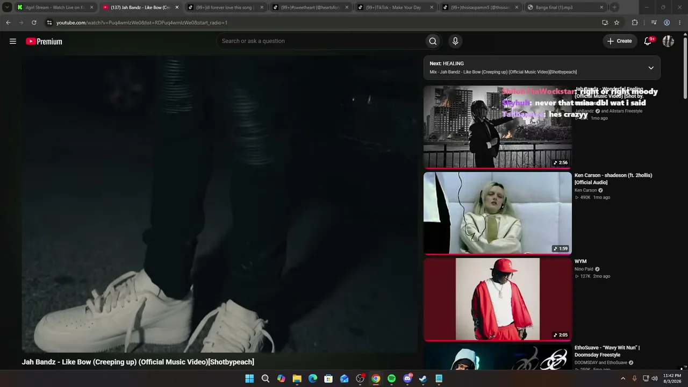This screenshot has height=387, width=688.
Task: Open Ken Carson shadeson video thumbnail
Action: pyautogui.click(x=498, y=213)
